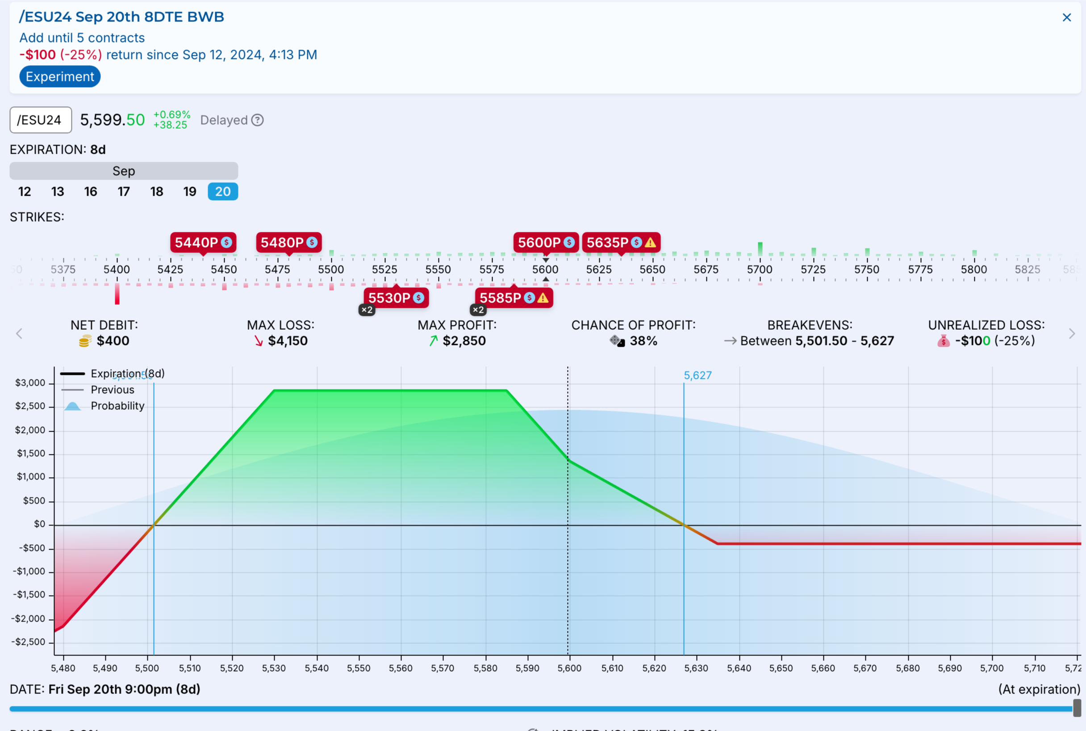Choose expiration date 12
The height and width of the screenshot is (731, 1086).
click(x=25, y=192)
